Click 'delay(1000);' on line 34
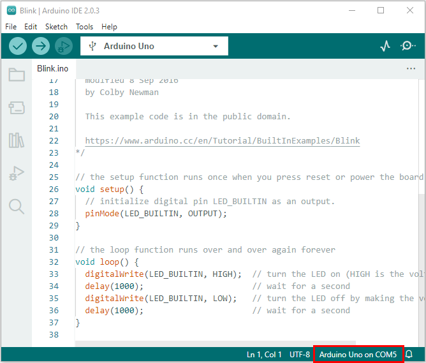The image size is (426, 363). tap(114, 286)
